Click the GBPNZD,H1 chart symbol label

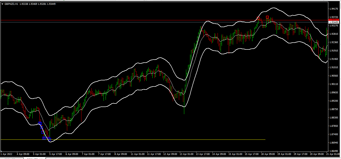pyautogui.click(x=11, y=4)
